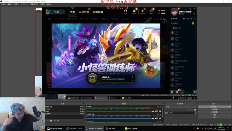Toggle lock on the 显示器捕获 source row
This screenshot has height=131, width=232.
[x=83, y=114]
